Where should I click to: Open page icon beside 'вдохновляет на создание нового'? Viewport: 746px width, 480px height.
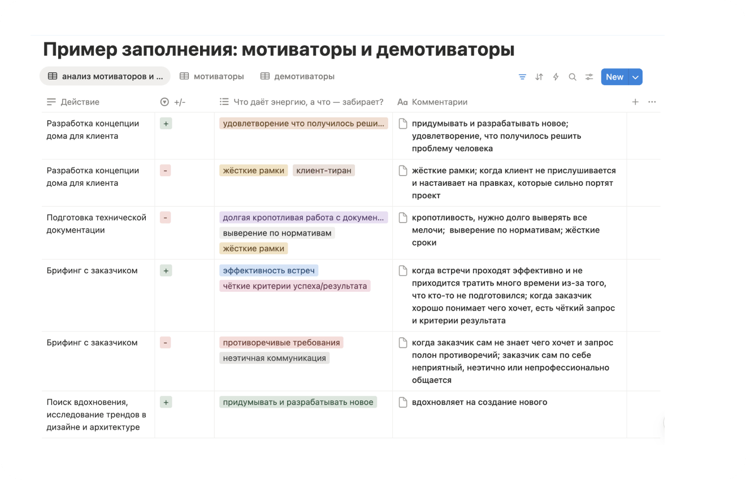pos(403,403)
